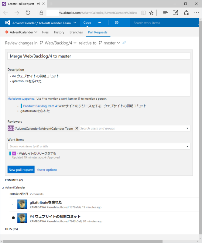This screenshot has height=243, width=202.
Task: Click the horizontal scrollbar at bottom
Action: 83,241
